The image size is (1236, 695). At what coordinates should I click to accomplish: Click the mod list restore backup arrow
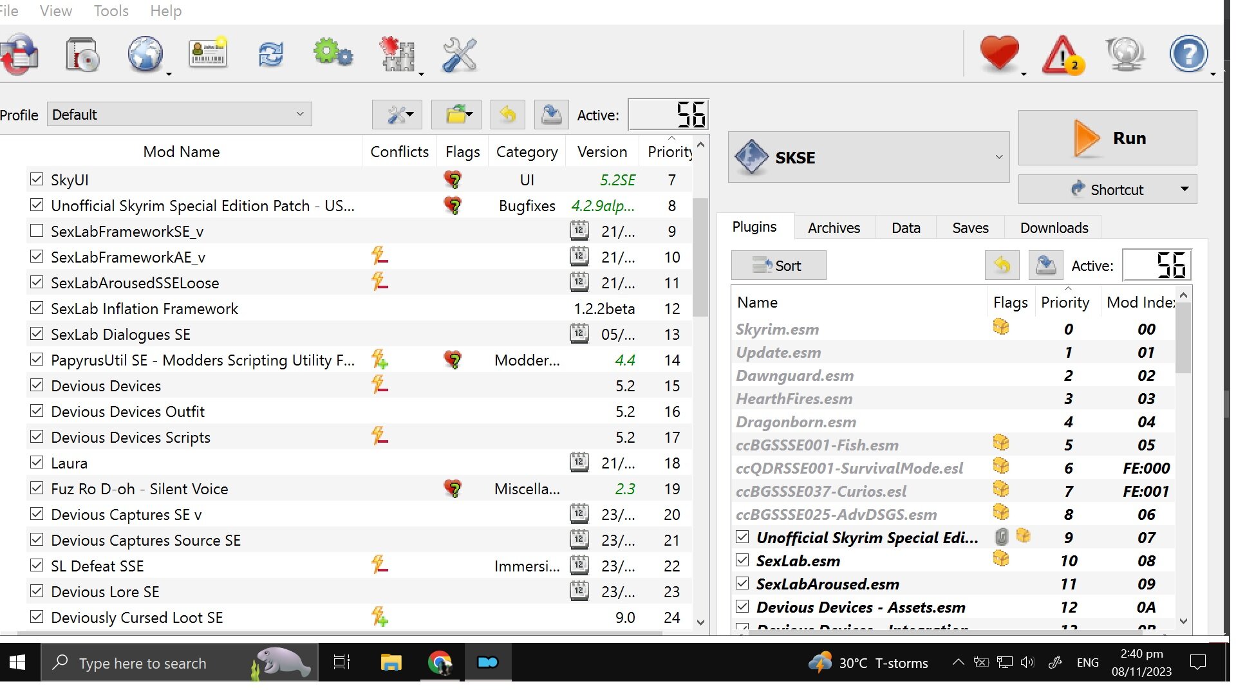tap(508, 115)
